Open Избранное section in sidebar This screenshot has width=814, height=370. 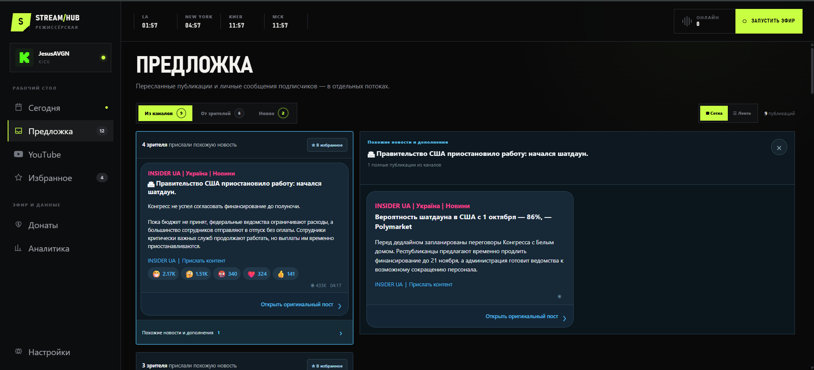coord(61,178)
